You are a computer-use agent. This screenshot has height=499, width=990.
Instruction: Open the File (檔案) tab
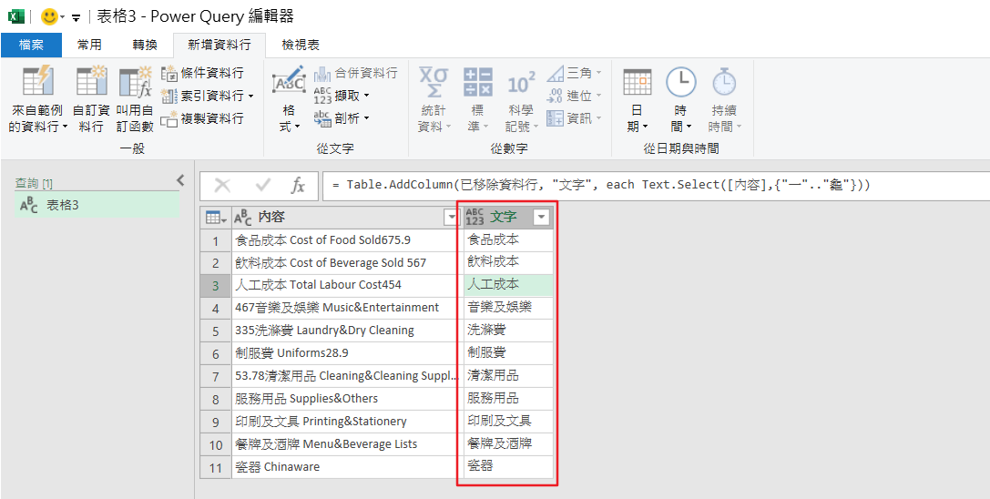(x=32, y=45)
